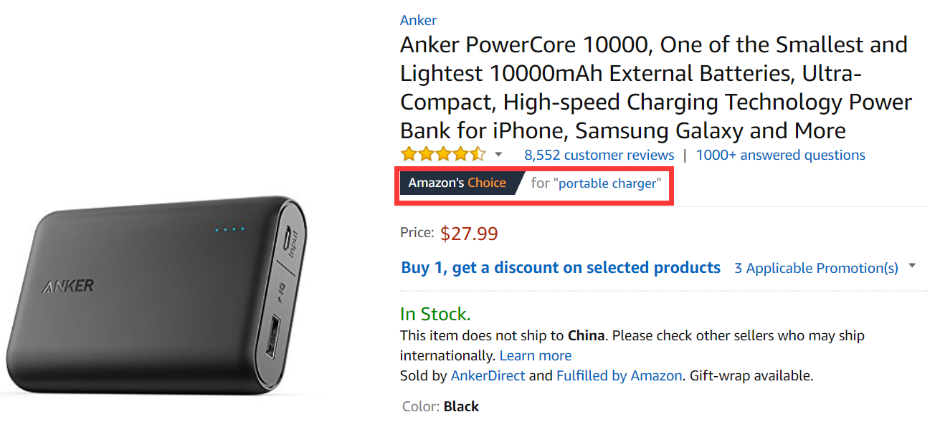Click the star rating icons
940x422 pixels.
click(443, 154)
